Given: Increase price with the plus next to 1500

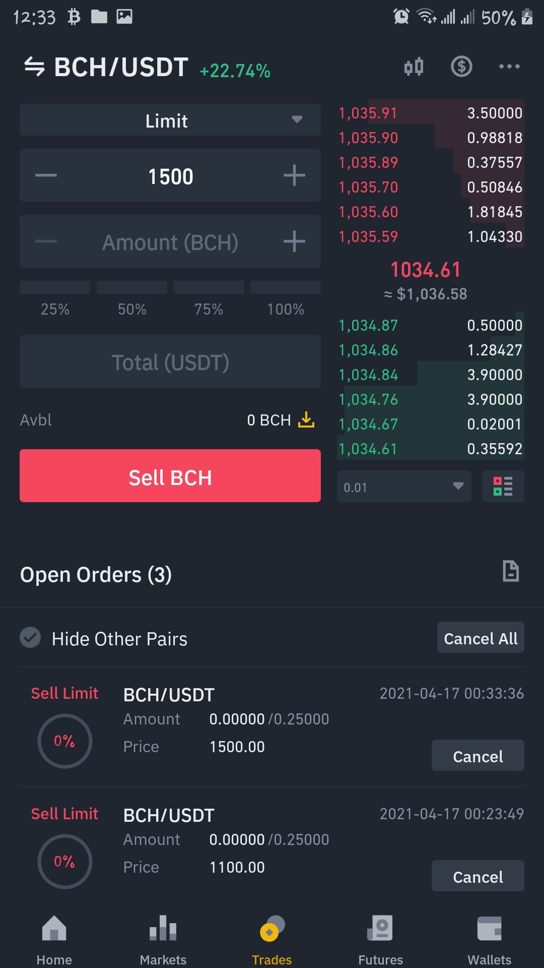Looking at the screenshot, I should 294,175.
